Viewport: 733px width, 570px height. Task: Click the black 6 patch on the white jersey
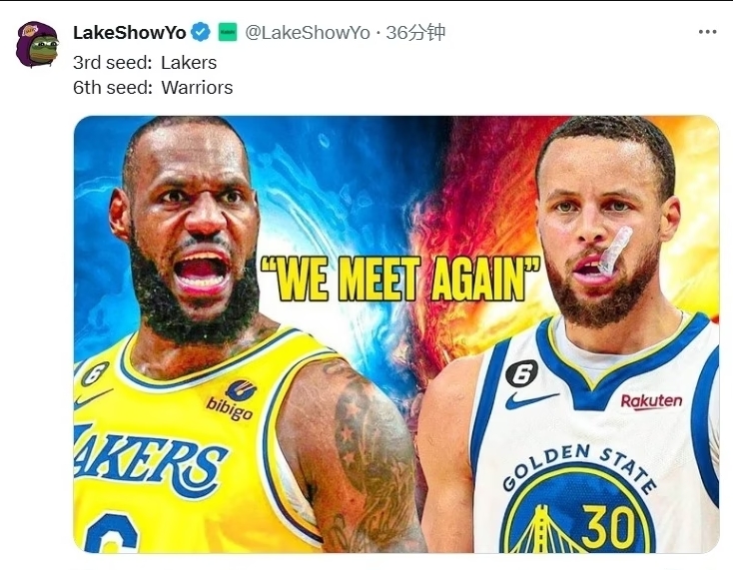click(x=521, y=372)
